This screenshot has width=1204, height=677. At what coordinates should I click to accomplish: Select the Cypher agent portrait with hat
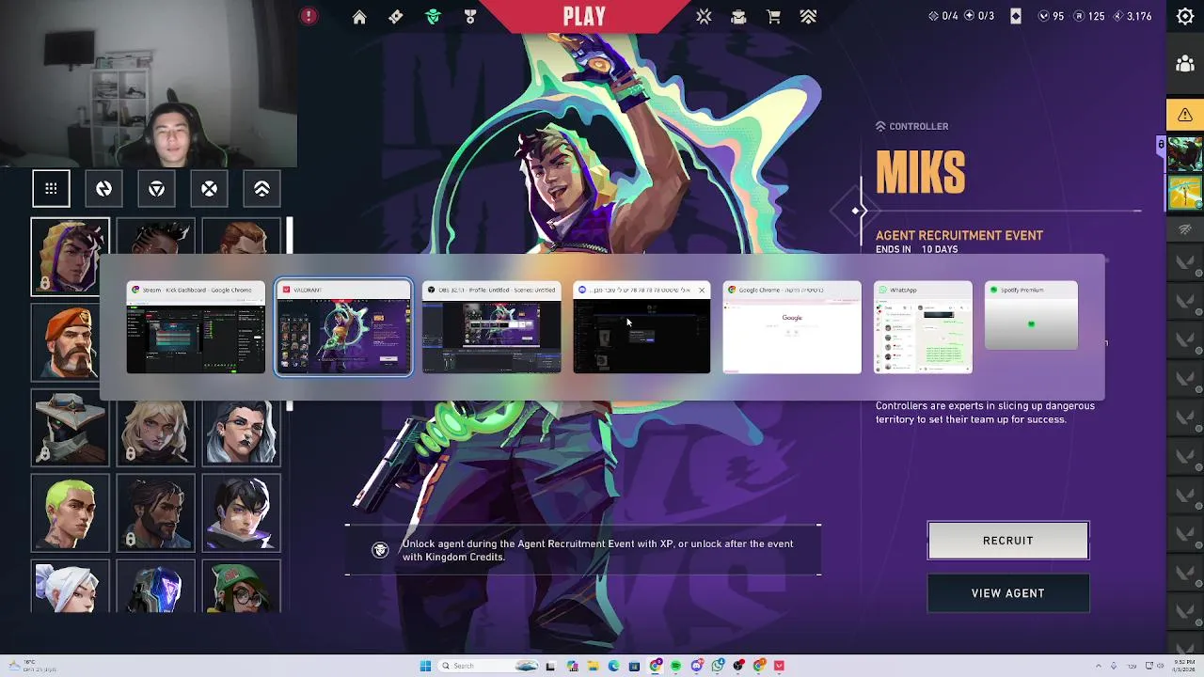tap(70, 428)
